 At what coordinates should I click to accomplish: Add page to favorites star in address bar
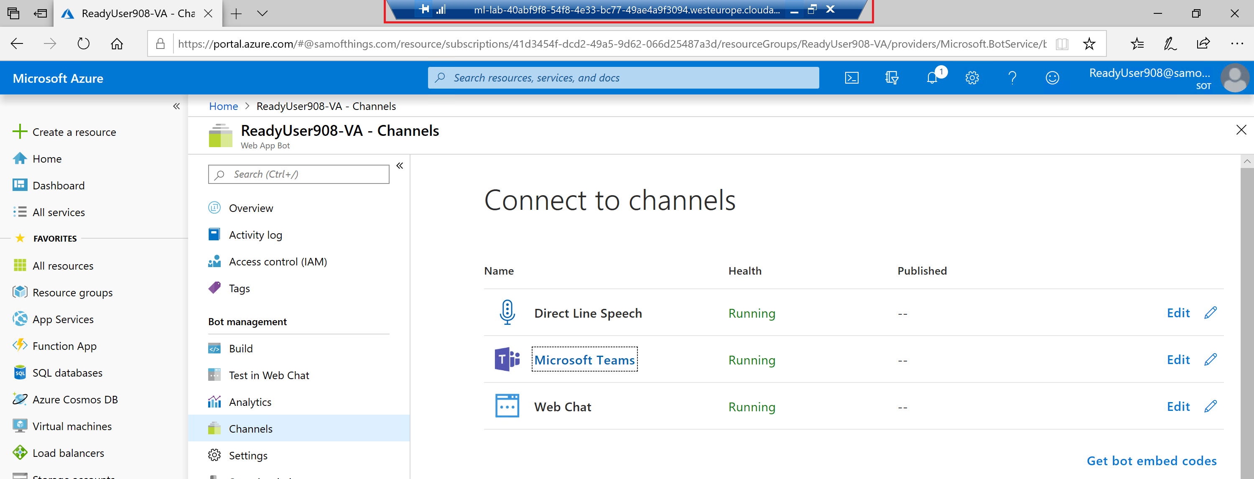click(x=1089, y=44)
